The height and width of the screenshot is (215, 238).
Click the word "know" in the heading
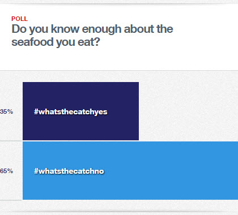coord(65,29)
